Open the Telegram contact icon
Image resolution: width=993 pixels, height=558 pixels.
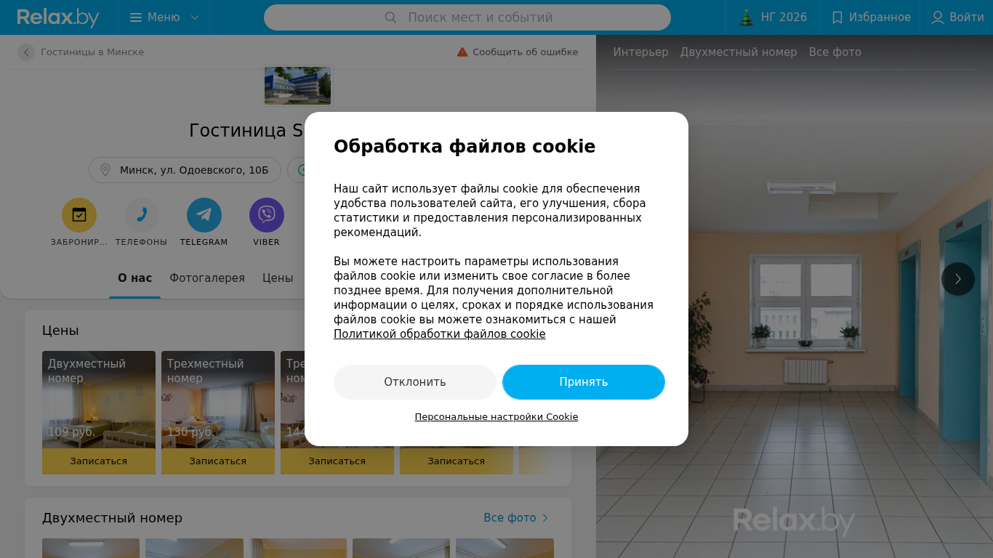point(204,215)
